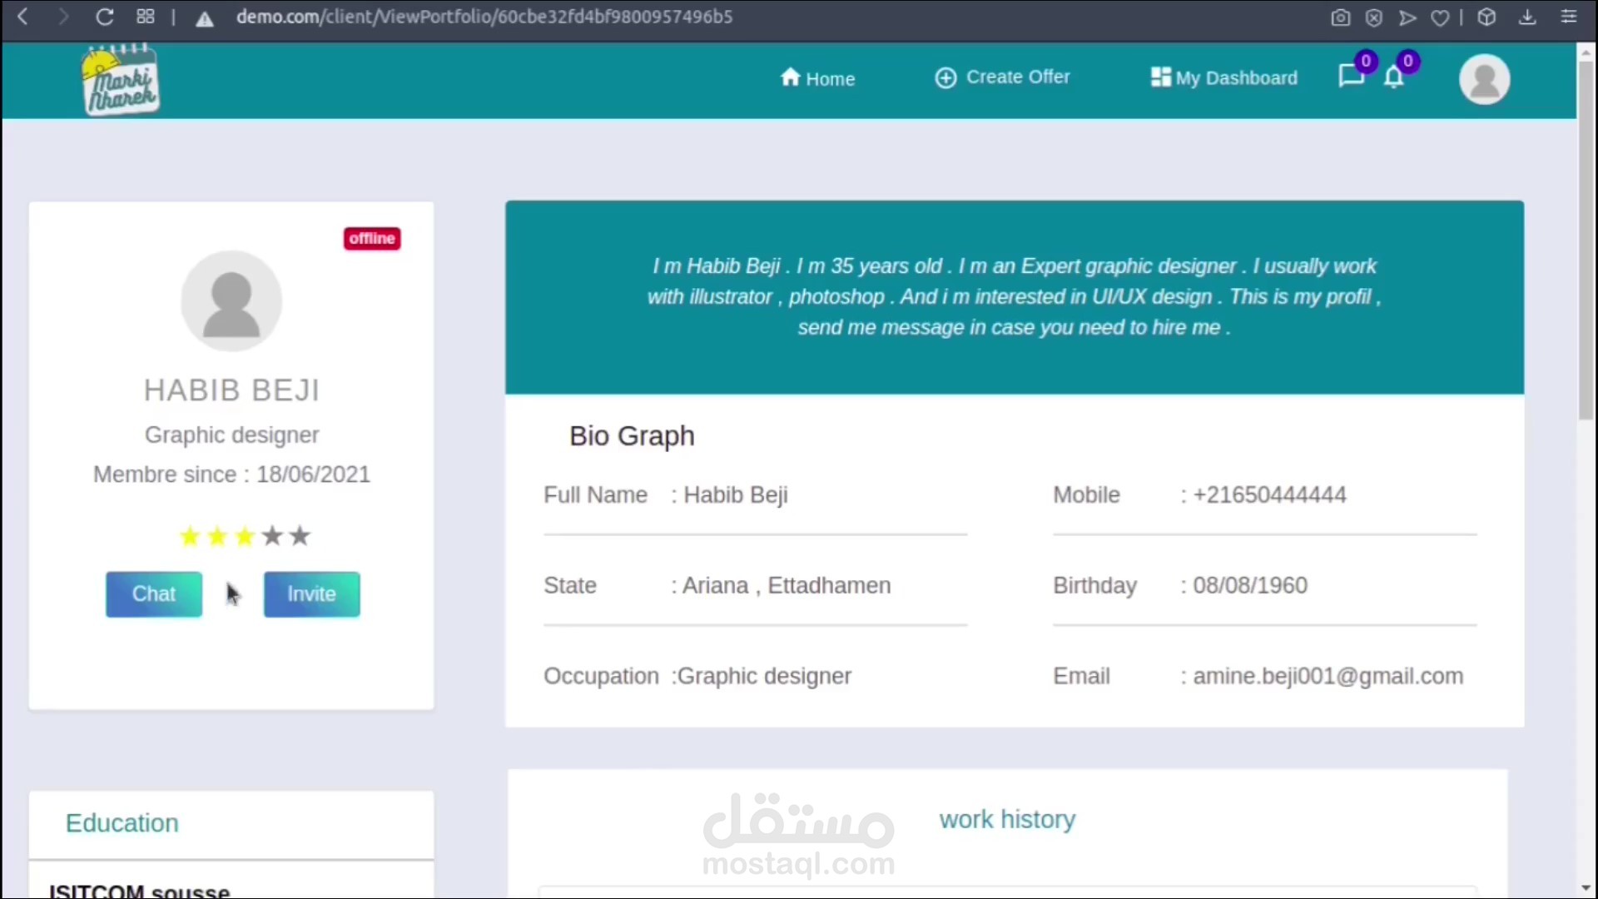The height and width of the screenshot is (899, 1598).
Task: Click the URL address bar
Action: (x=483, y=17)
